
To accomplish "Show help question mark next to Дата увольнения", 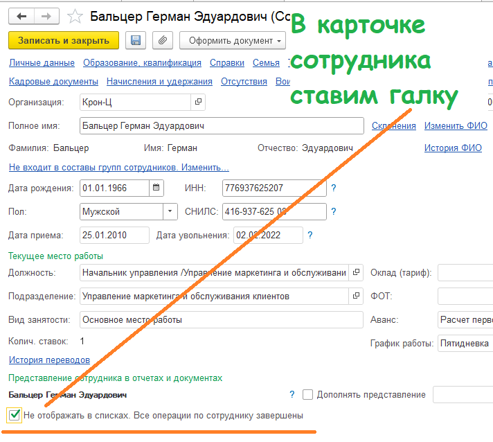I will (310, 235).
